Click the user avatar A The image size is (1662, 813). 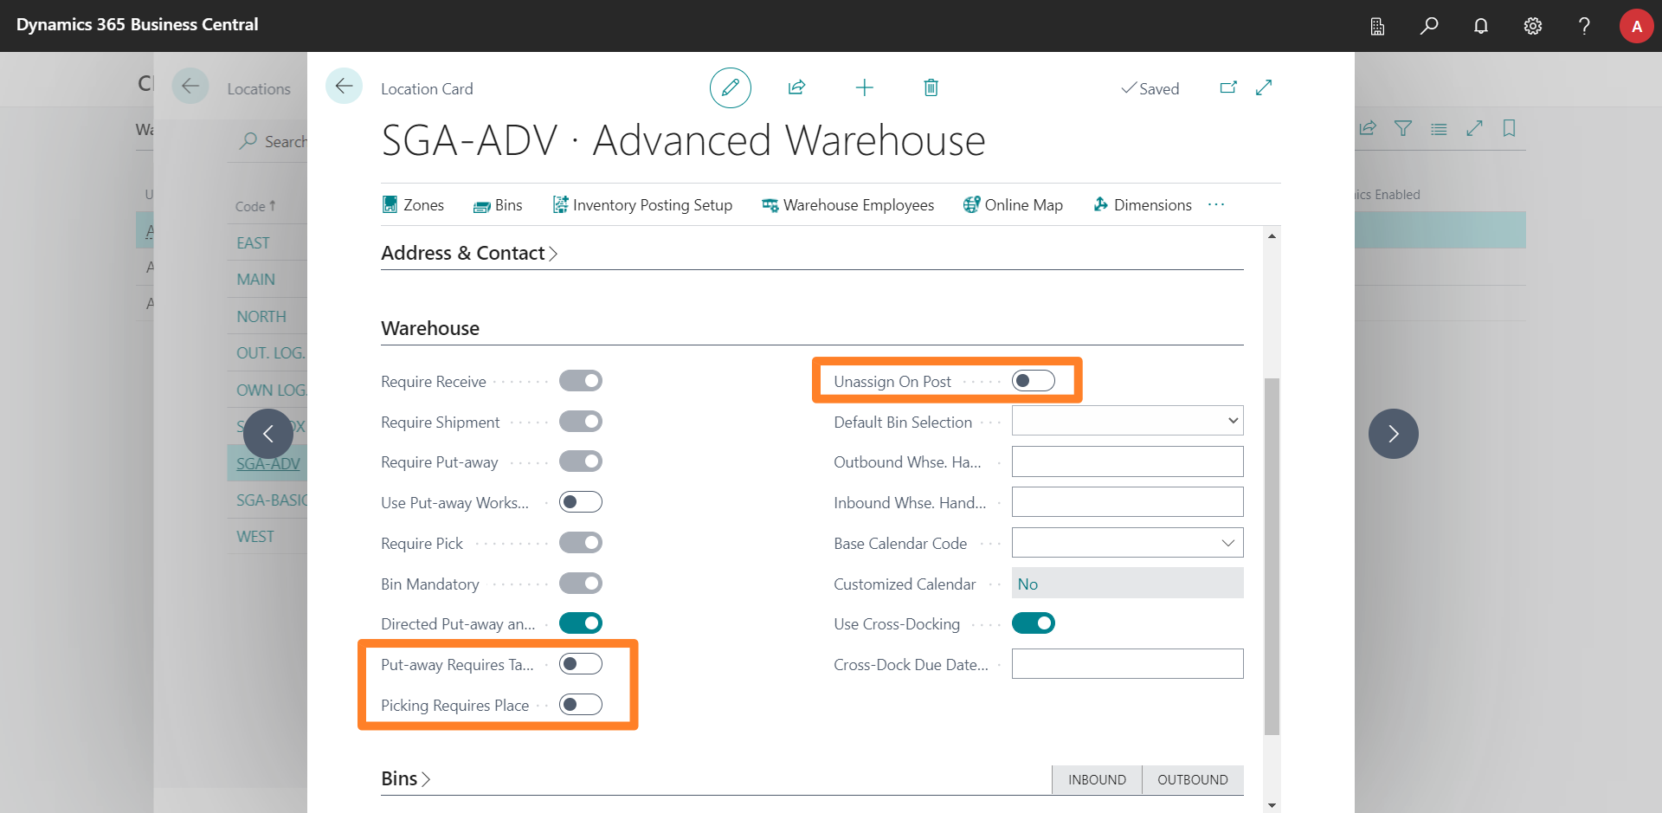coord(1636,26)
